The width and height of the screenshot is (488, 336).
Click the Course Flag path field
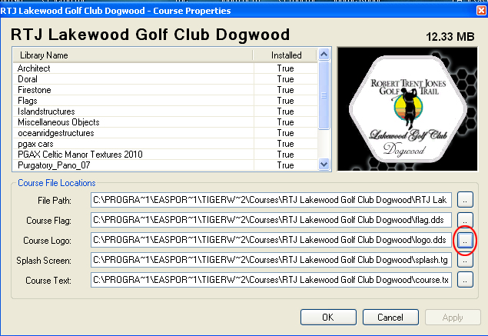coord(271,220)
